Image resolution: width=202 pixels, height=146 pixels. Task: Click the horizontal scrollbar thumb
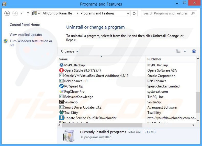102,125
